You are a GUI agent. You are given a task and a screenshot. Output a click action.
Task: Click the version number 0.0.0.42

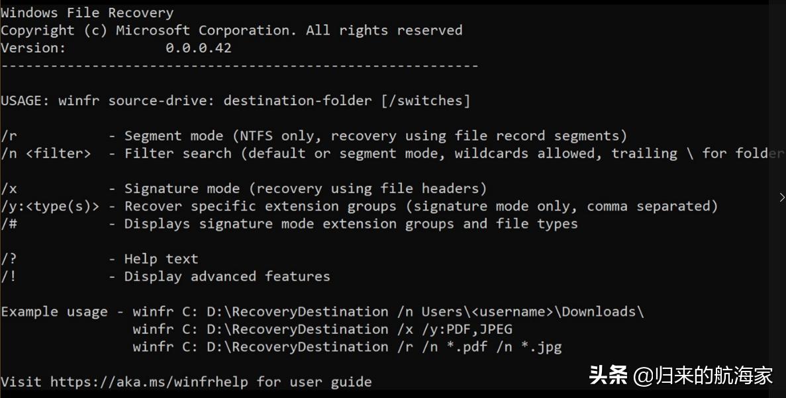(198, 48)
